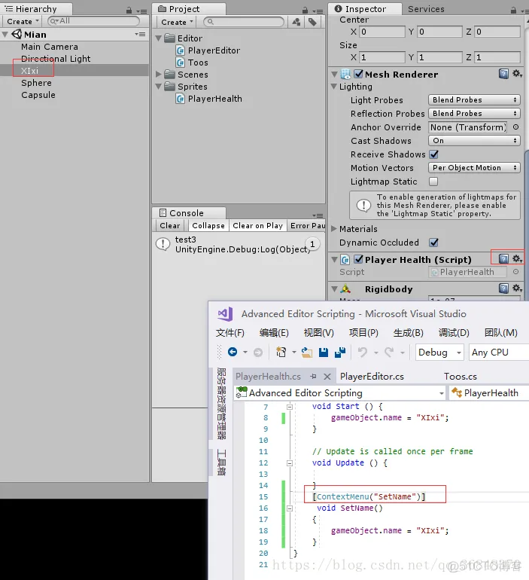Image resolution: width=529 pixels, height=580 pixels.
Task: Open Player Health gear context menu
Action: click(x=517, y=258)
